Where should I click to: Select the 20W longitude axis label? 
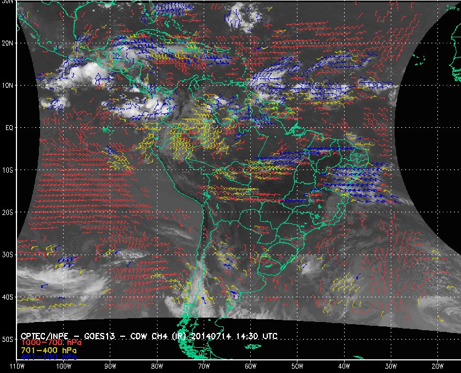[437, 366]
